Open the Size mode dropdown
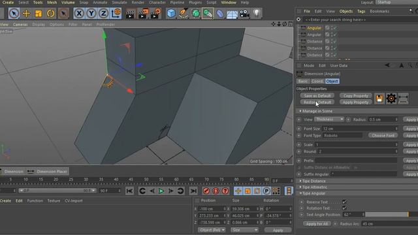The height and width of the screenshot is (235, 418). [x=244, y=230]
